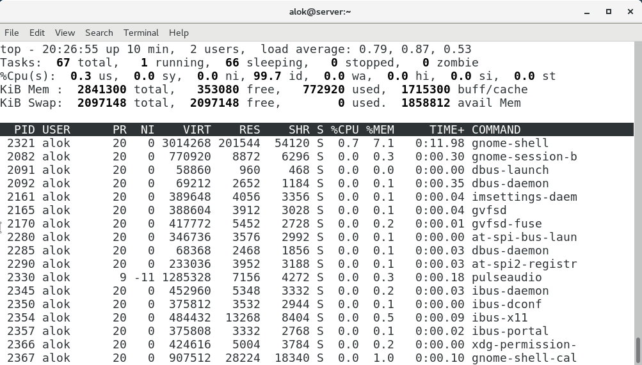Select the ibus-portal process name

click(510, 331)
